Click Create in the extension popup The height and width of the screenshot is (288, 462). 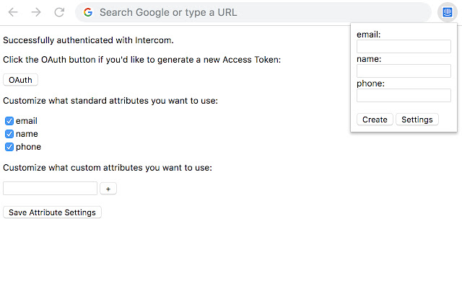[375, 120]
